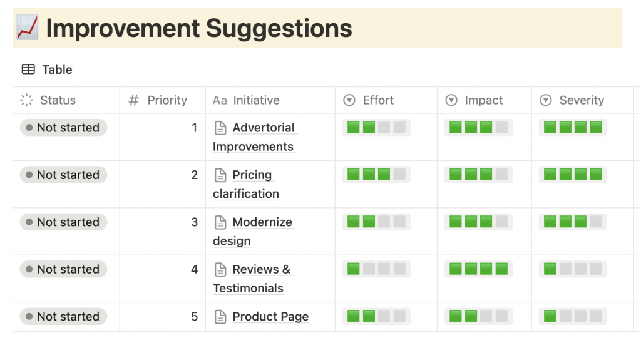The height and width of the screenshot is (340, 641).
Task: Open the Product Page link
Action: 270,317
